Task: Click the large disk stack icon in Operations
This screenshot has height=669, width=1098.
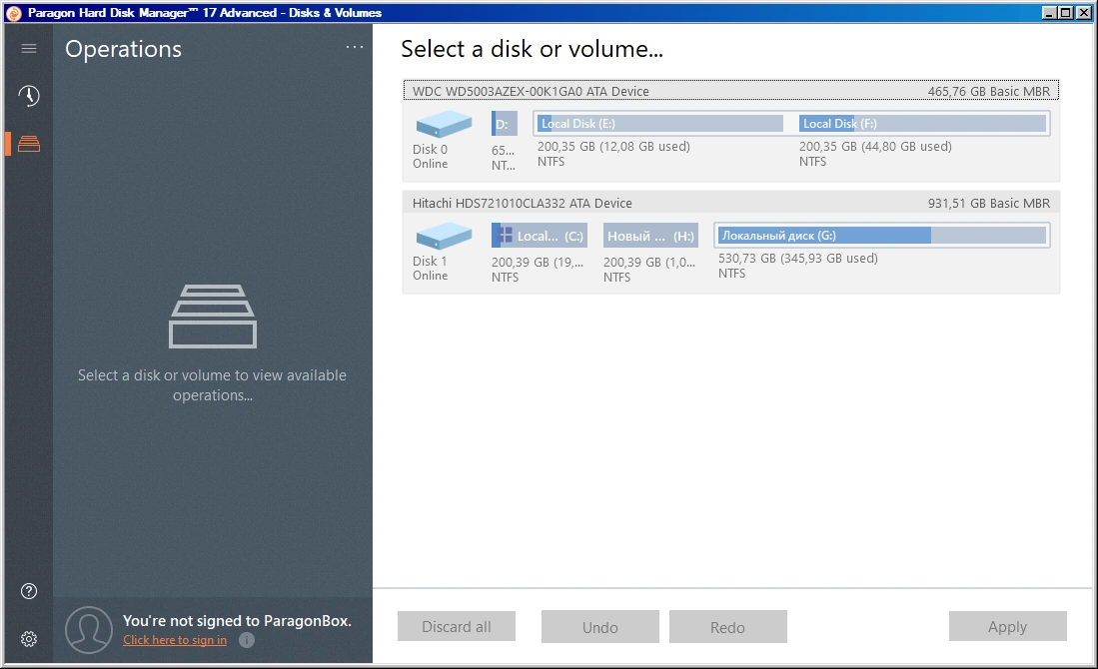Action: (213, 317)
